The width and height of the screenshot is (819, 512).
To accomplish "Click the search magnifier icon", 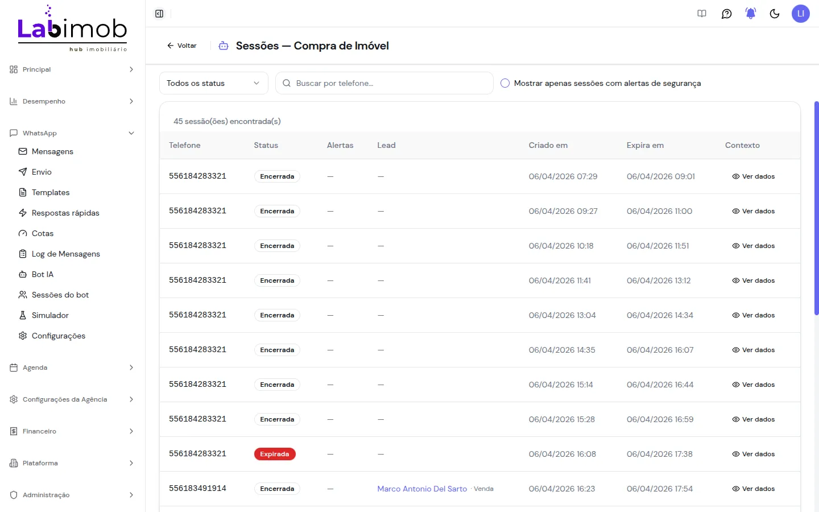I will pos(287,83).
